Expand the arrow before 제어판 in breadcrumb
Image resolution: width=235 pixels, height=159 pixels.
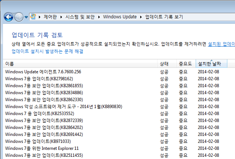40,17
